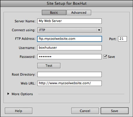The height and width of the screenshot is (117, 133).
Task: Click the More Options label text
Action: (22, 94)
